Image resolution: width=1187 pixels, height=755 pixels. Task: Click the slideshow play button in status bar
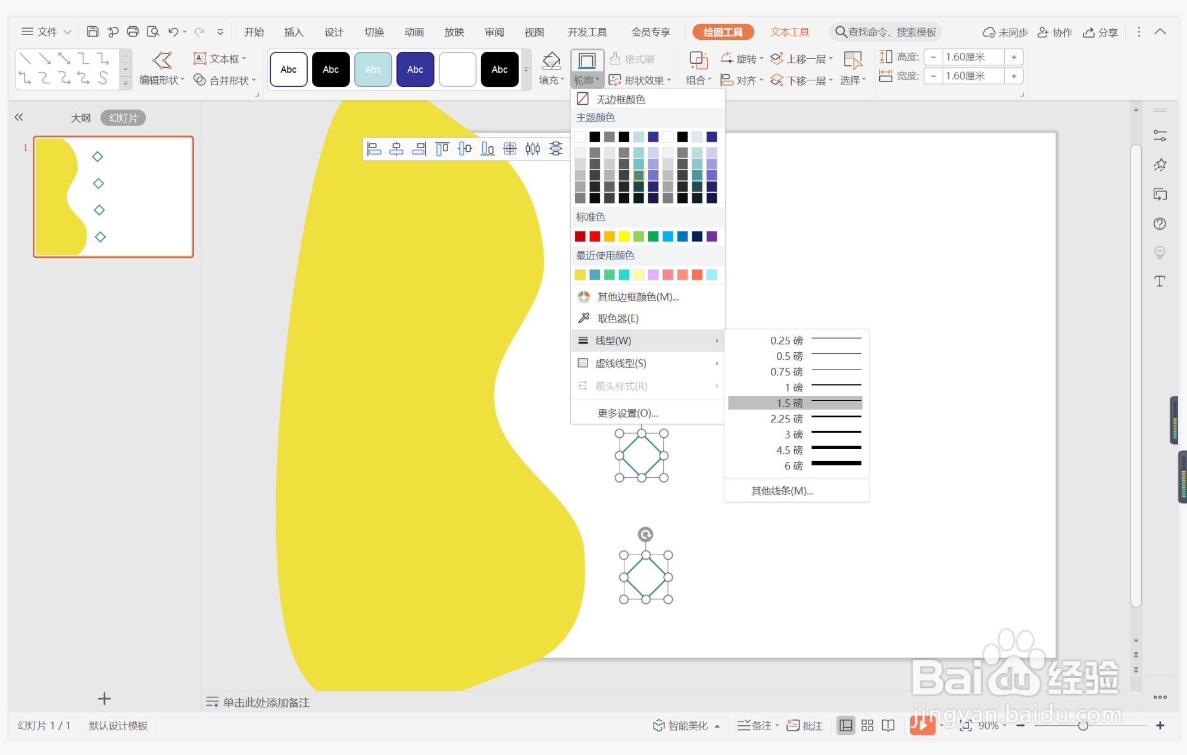click(x=922, y=725)
